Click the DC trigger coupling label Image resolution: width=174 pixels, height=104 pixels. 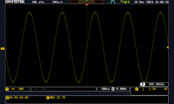(166, 89)
